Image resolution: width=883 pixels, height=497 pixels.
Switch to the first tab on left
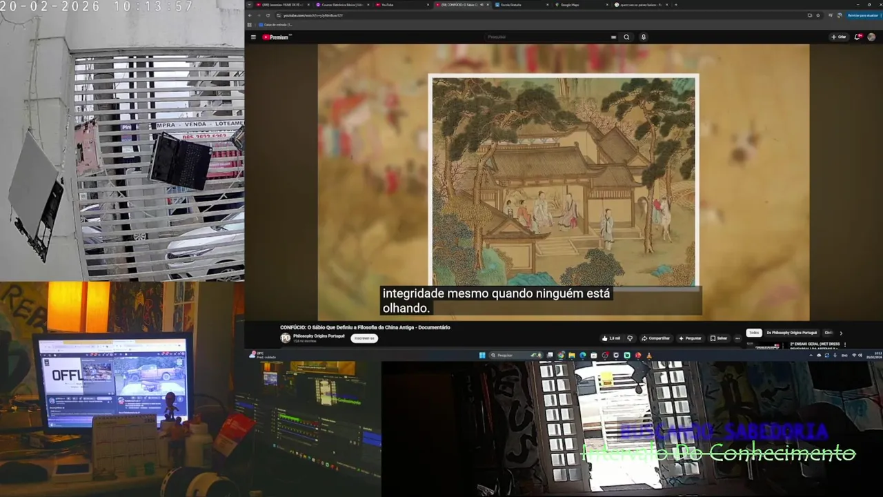point(283,5)
